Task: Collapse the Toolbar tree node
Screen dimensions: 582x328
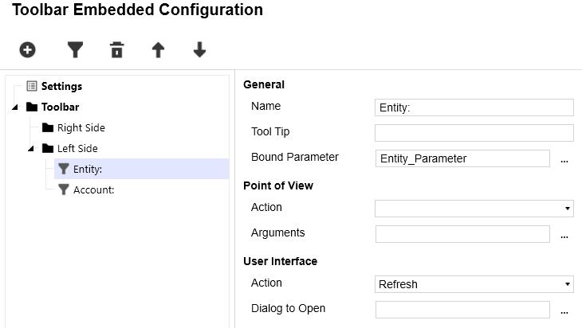Action: (16, 107)
